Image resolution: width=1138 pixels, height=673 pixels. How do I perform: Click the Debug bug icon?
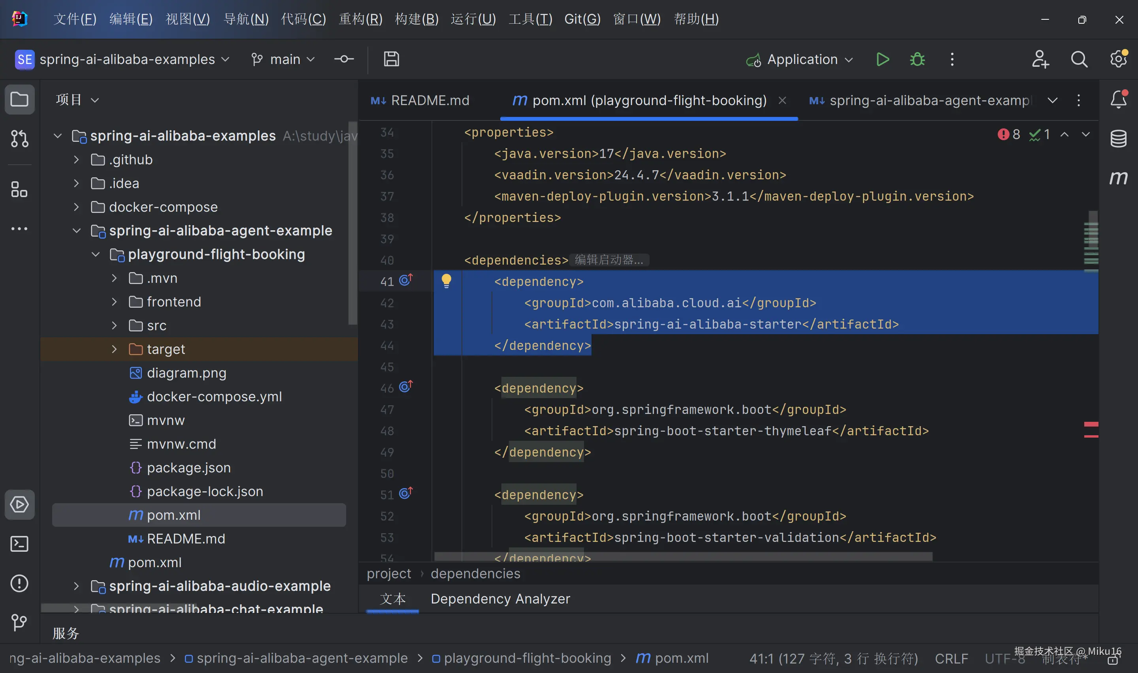coord(917,59)
